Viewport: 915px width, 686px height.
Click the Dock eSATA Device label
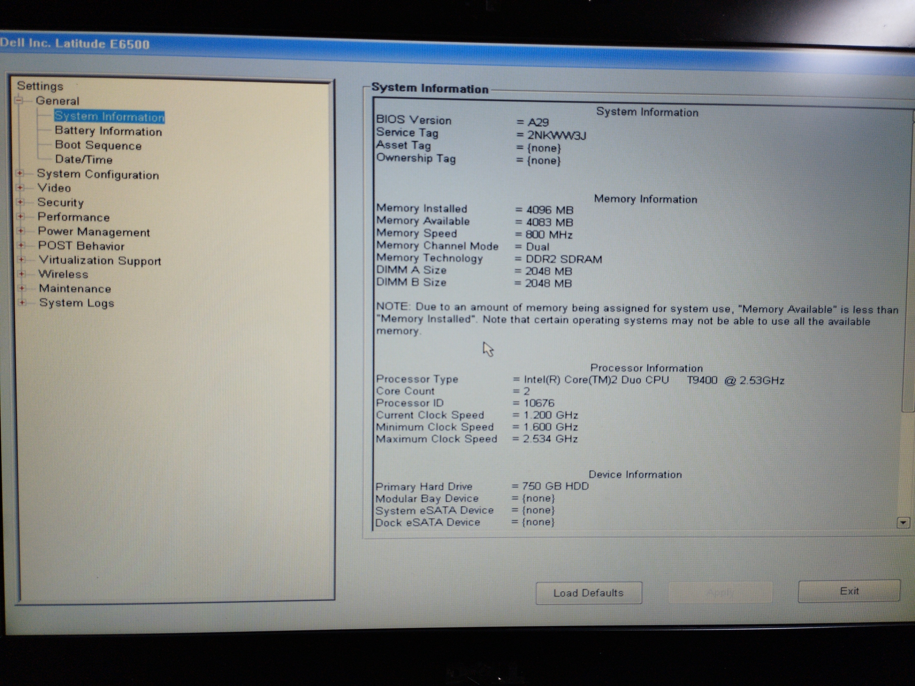[427, 522]
